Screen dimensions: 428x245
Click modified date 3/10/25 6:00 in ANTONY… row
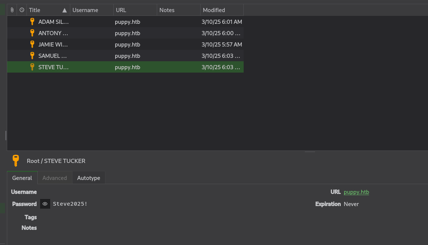point(221,33)
